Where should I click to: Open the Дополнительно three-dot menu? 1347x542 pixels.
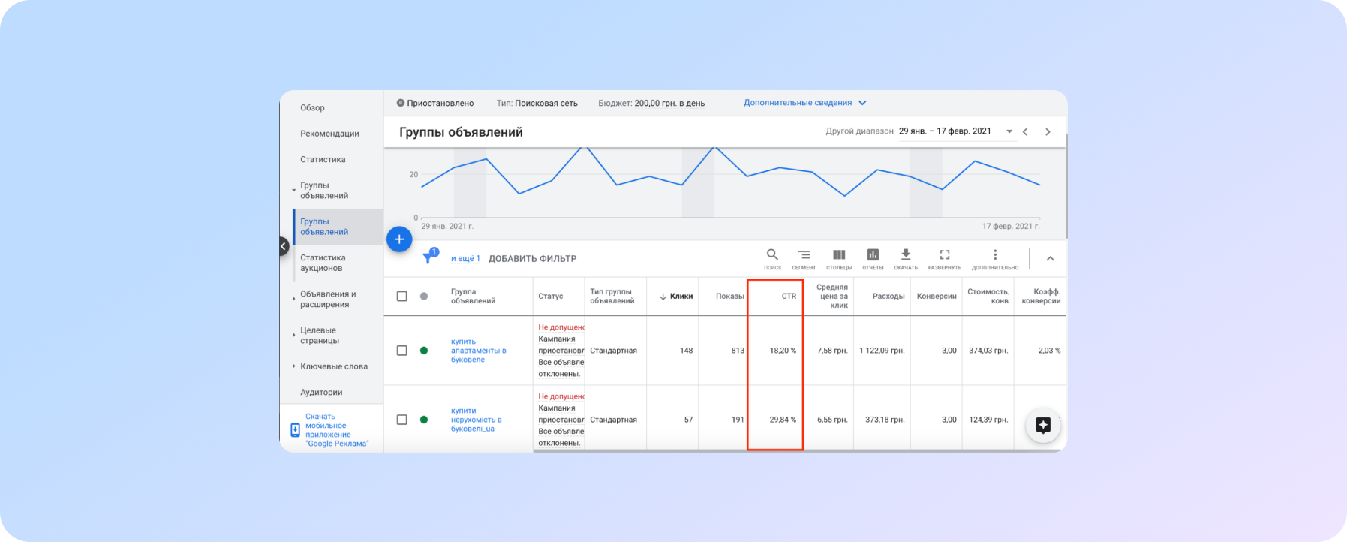pos(995,255)
